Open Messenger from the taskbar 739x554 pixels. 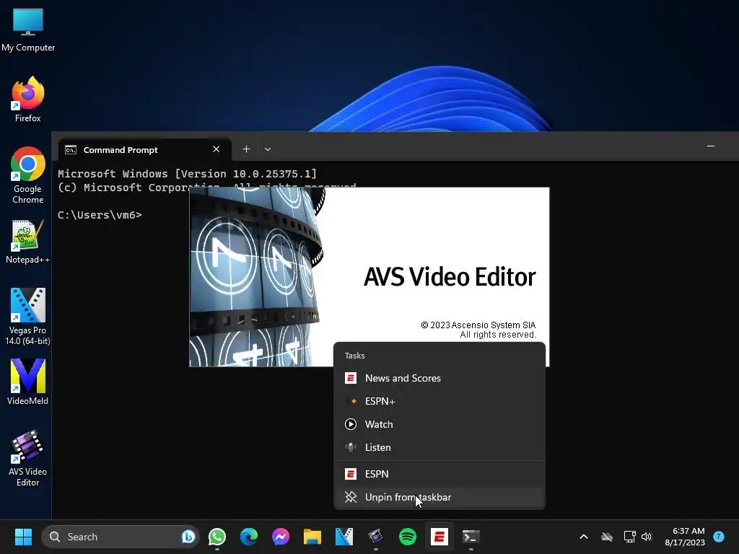tap(281, 537)
